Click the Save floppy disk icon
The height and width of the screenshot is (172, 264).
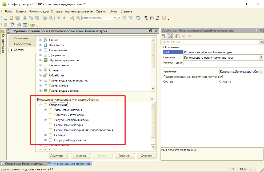tap(18, 18)
